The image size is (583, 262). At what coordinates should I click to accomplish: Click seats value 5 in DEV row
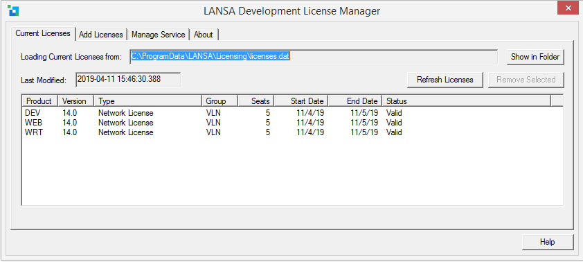268,113
